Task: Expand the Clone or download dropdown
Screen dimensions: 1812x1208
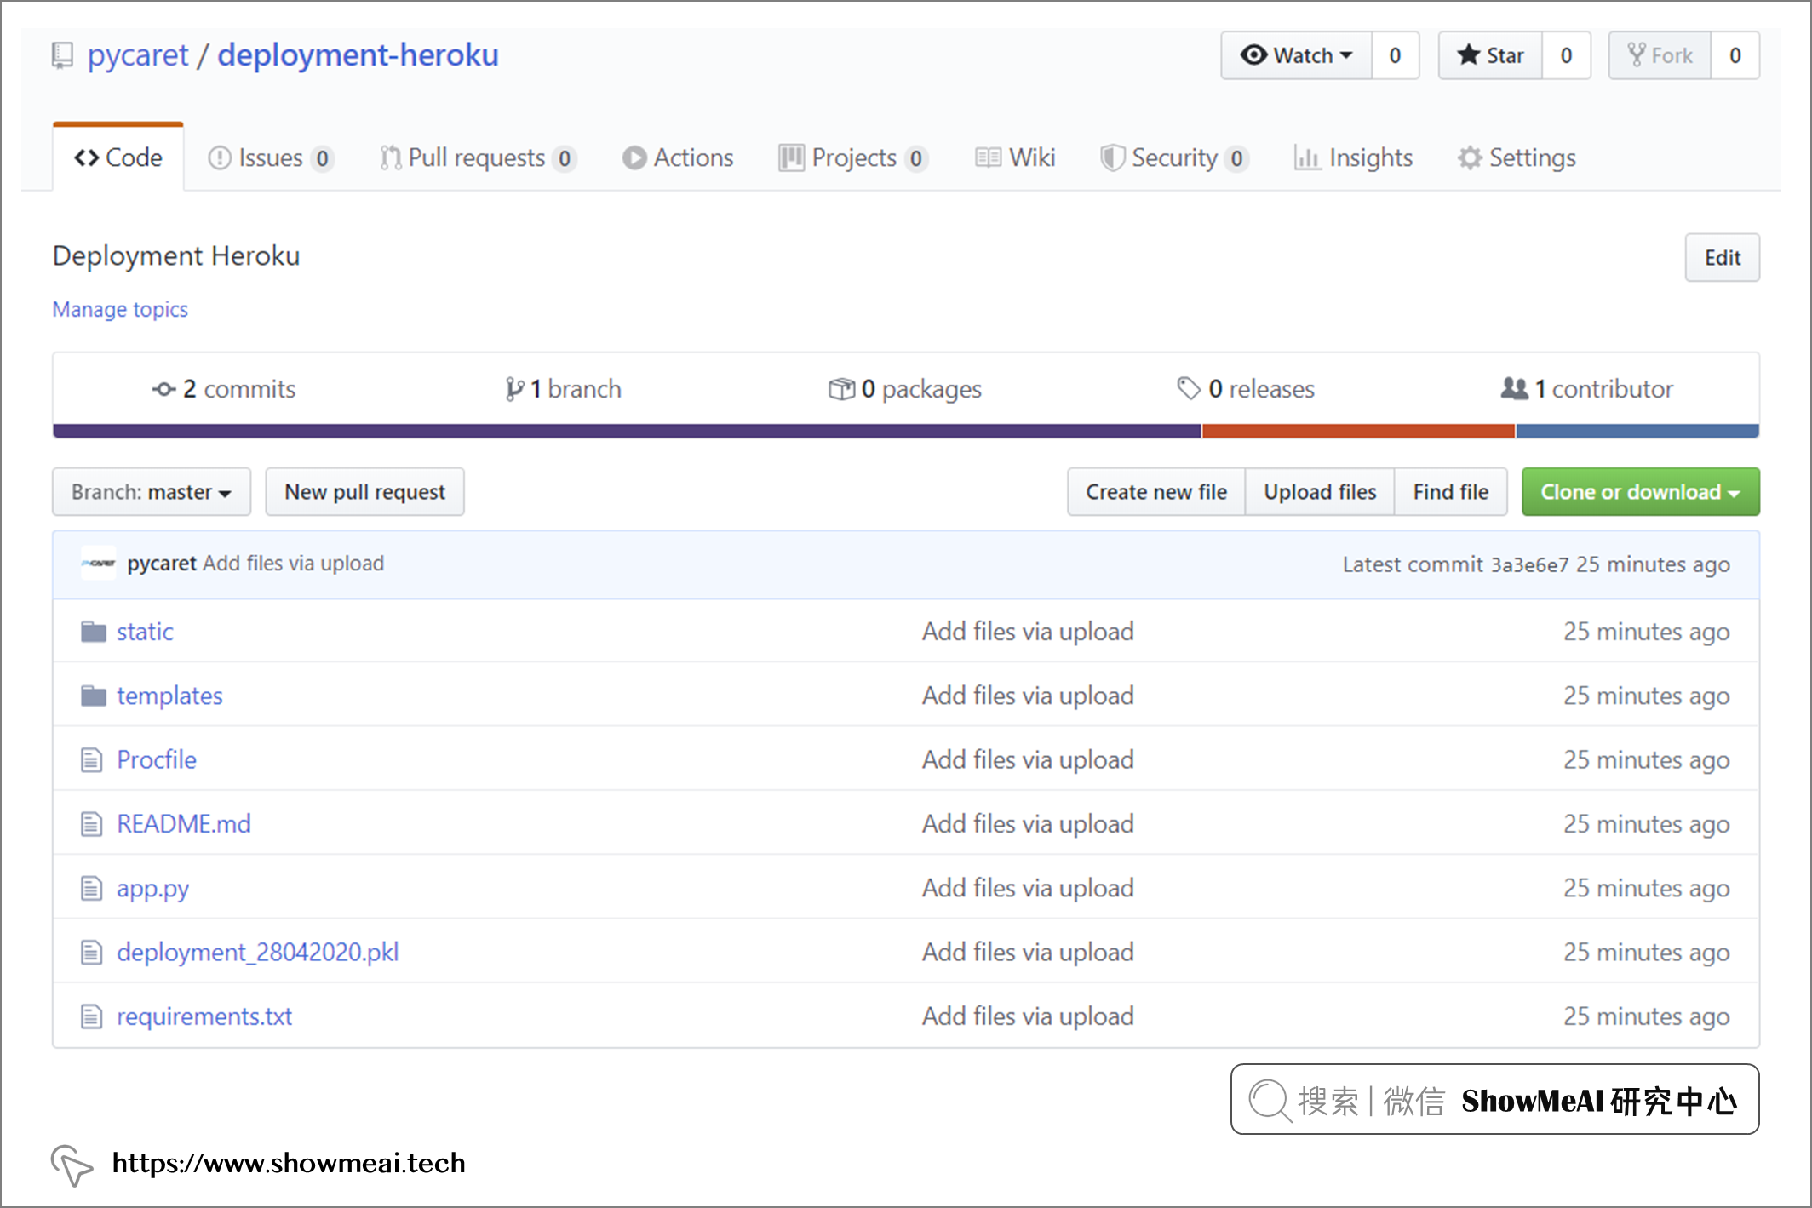Action: click(1639, 490)
